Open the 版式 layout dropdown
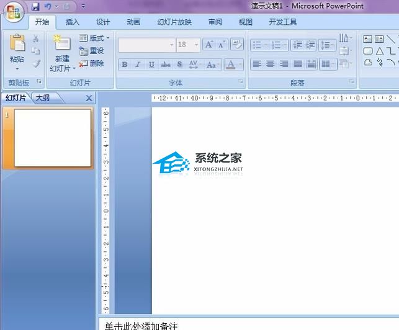This screenshot has width=399, height=330. pos(94,38)
